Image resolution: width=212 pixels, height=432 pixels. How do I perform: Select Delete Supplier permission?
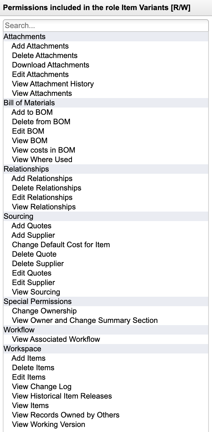coord(38,264)
